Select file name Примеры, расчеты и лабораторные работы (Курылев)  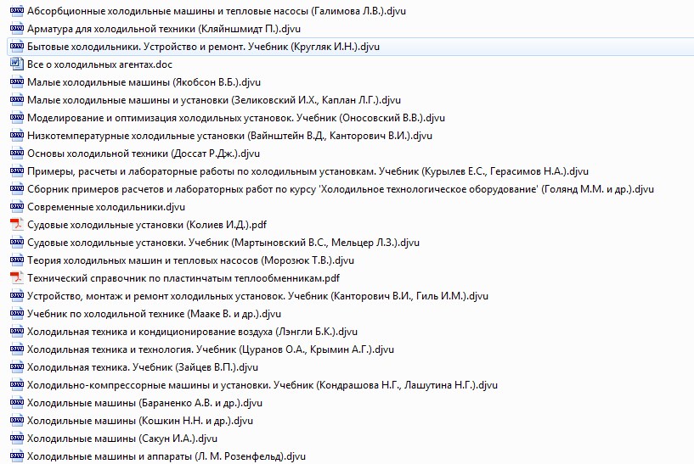coord(308,171)
